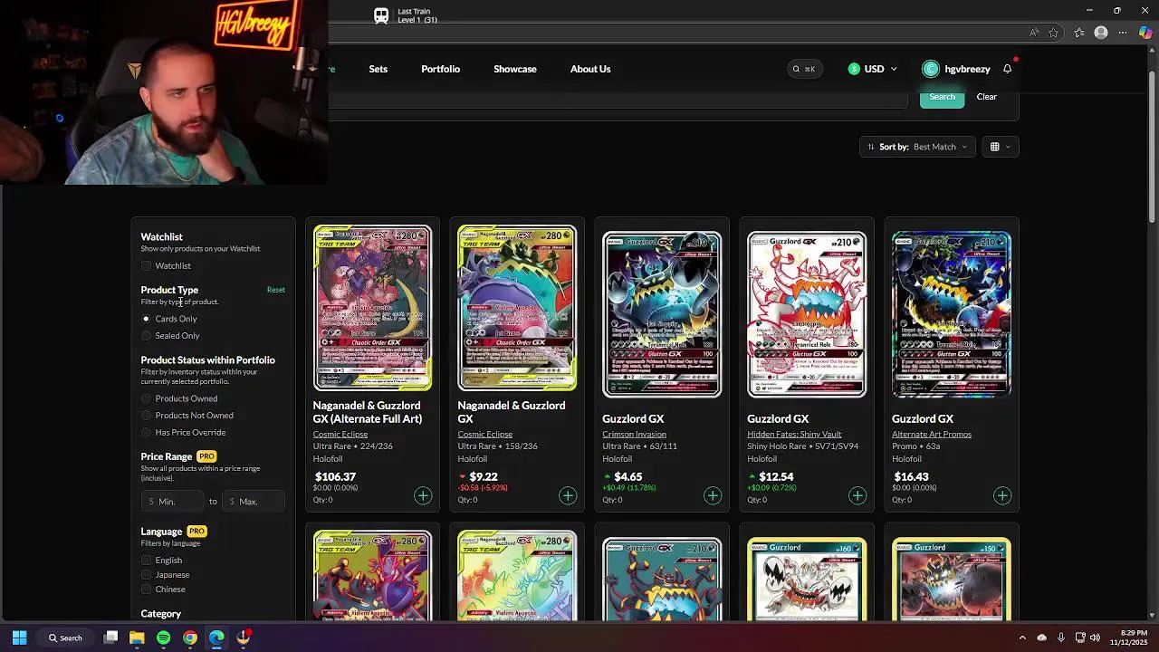Open browser Read Aloud icon
1159x652 pixels.
tap(1033, 33)
